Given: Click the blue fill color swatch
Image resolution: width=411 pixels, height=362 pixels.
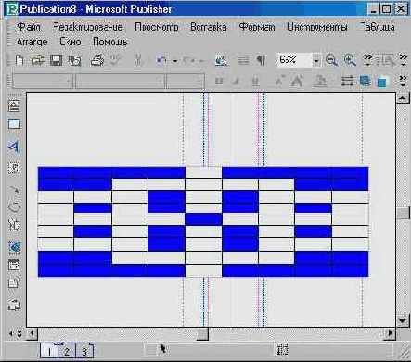Looking at the screenshot, I should pos(382,81).
